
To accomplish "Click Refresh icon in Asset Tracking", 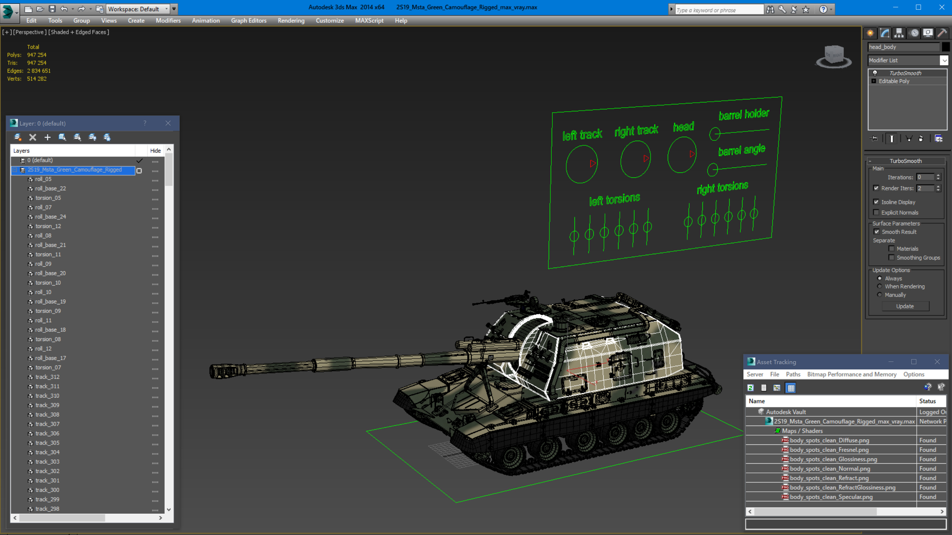I will click(751, 388).
